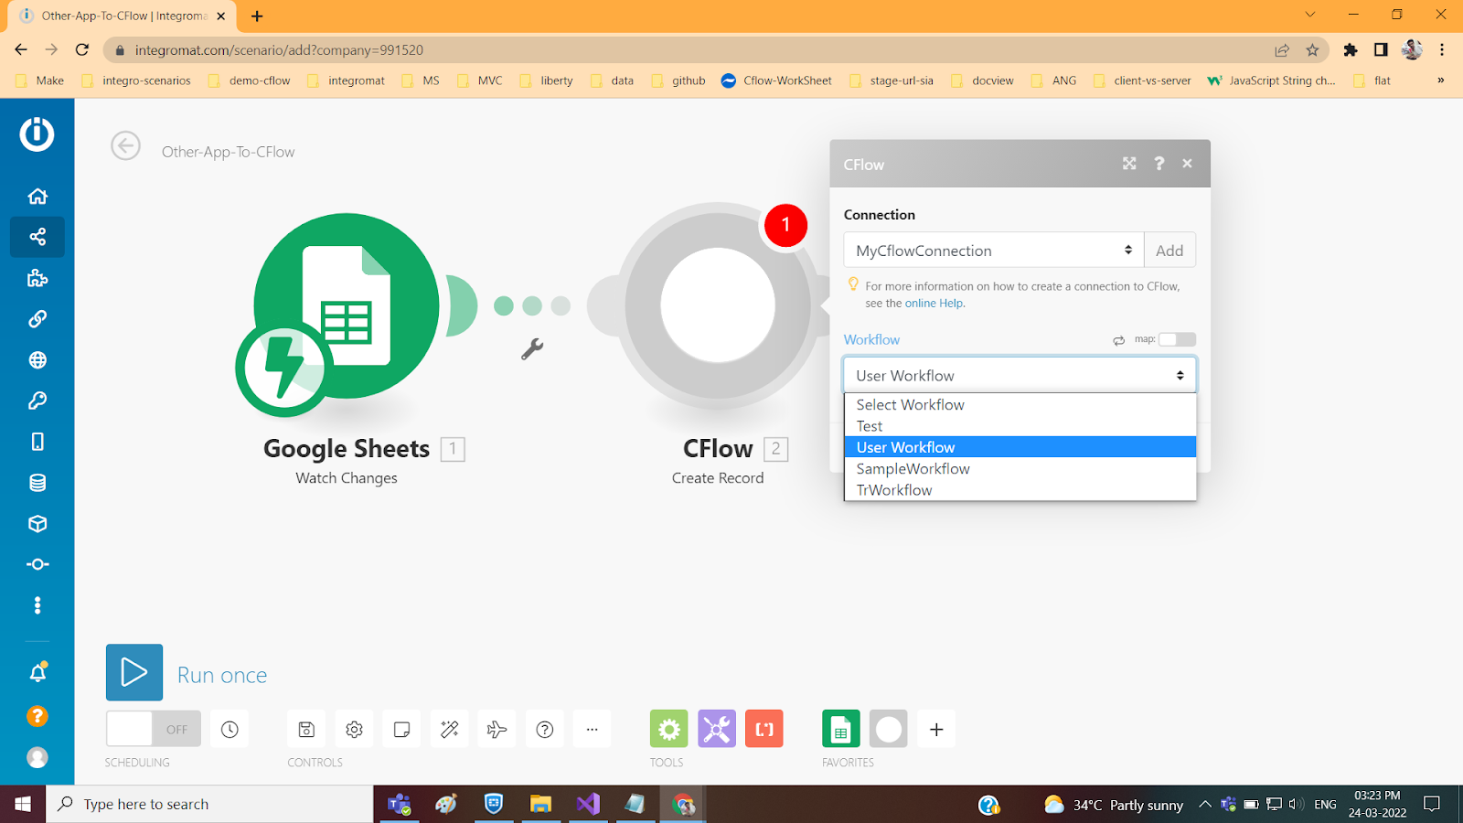The width and height of the screenshot is (1463, 823).
Task: Open the purple Tools icon
Action: (x=717, y=729)
